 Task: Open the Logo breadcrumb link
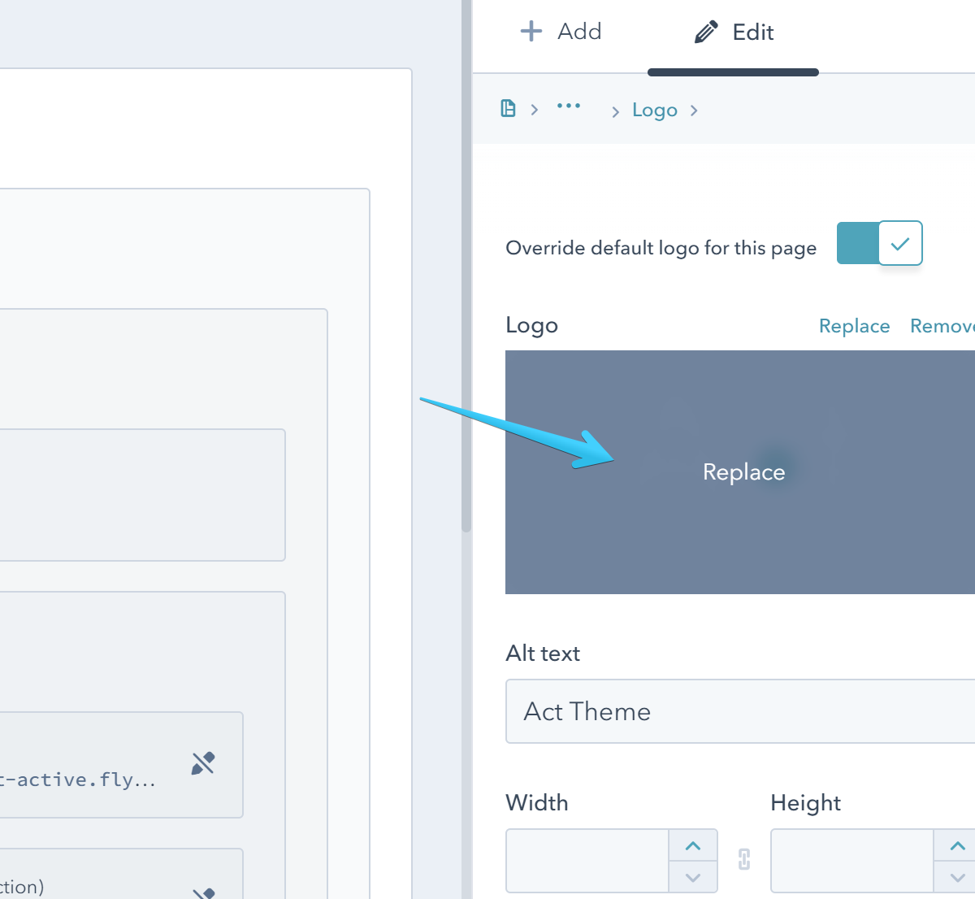point(654,111)
